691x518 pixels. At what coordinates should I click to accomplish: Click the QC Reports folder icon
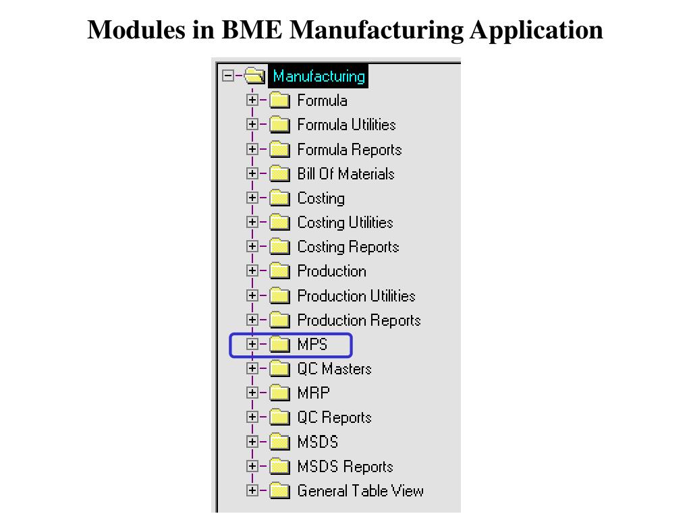(279, 417)
